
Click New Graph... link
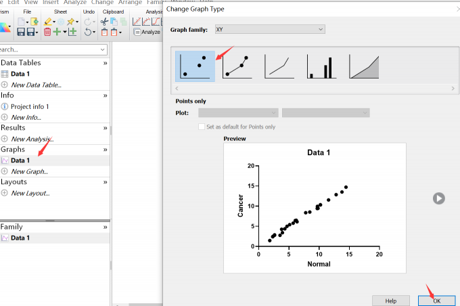tap(29, 171)
